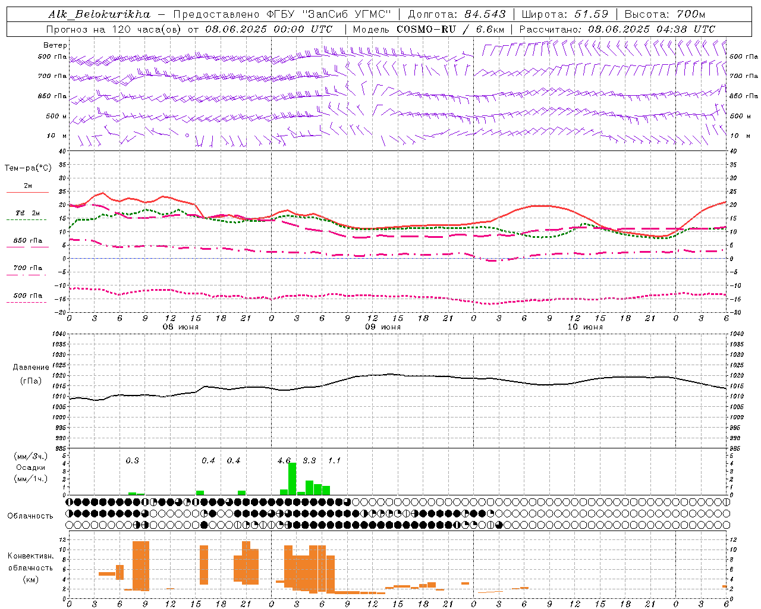Viewport: 761px width, 609px height.
Task: Click the Высота: 700м value
Action: pos(665,14)
